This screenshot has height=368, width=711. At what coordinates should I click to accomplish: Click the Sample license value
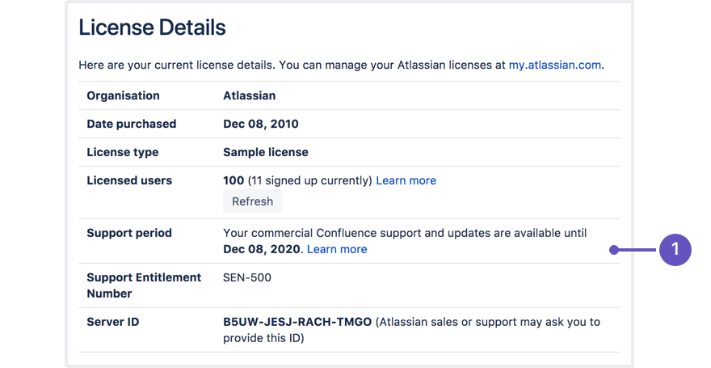point(265,152)
